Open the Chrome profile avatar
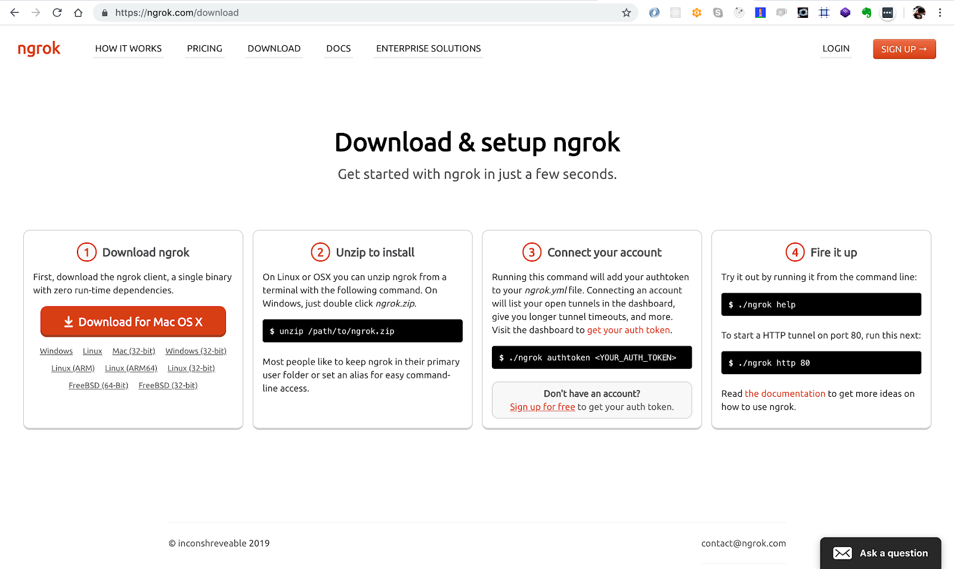The width and height of the screenshot is (954, 569). tap(919, 13)
